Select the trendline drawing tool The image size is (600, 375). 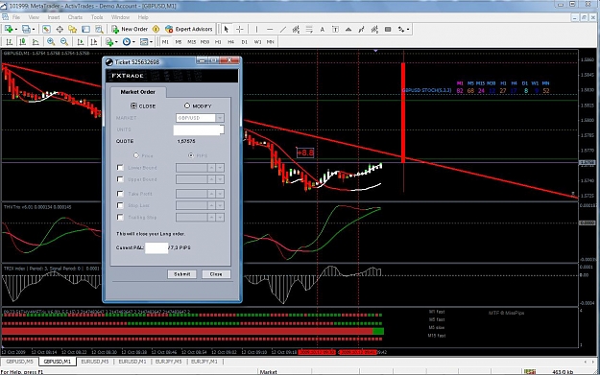283,29
